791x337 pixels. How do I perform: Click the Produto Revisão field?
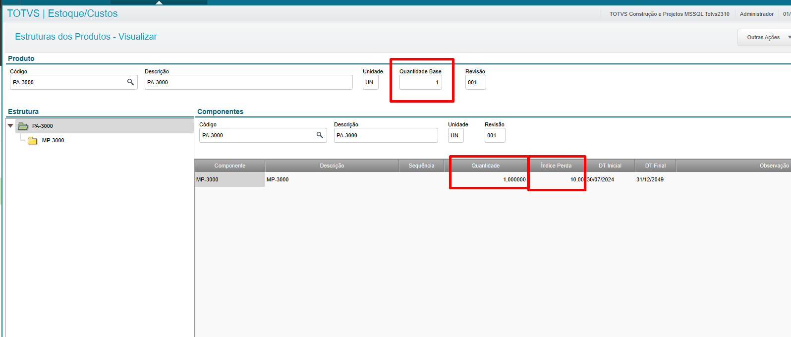475,82
